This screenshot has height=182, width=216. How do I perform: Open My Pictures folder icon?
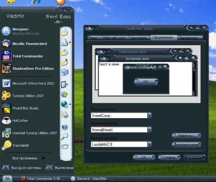click(x=64, y=52)
